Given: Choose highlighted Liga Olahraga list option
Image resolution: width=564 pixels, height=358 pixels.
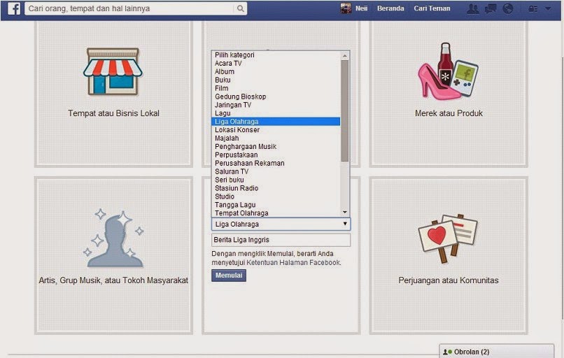Looking at the screenshot, I should (276, 122).
